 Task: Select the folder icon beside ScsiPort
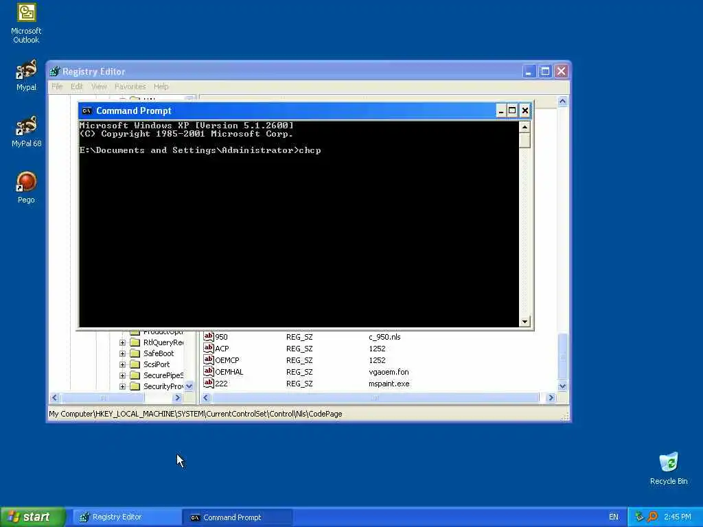tap(135, 364)
